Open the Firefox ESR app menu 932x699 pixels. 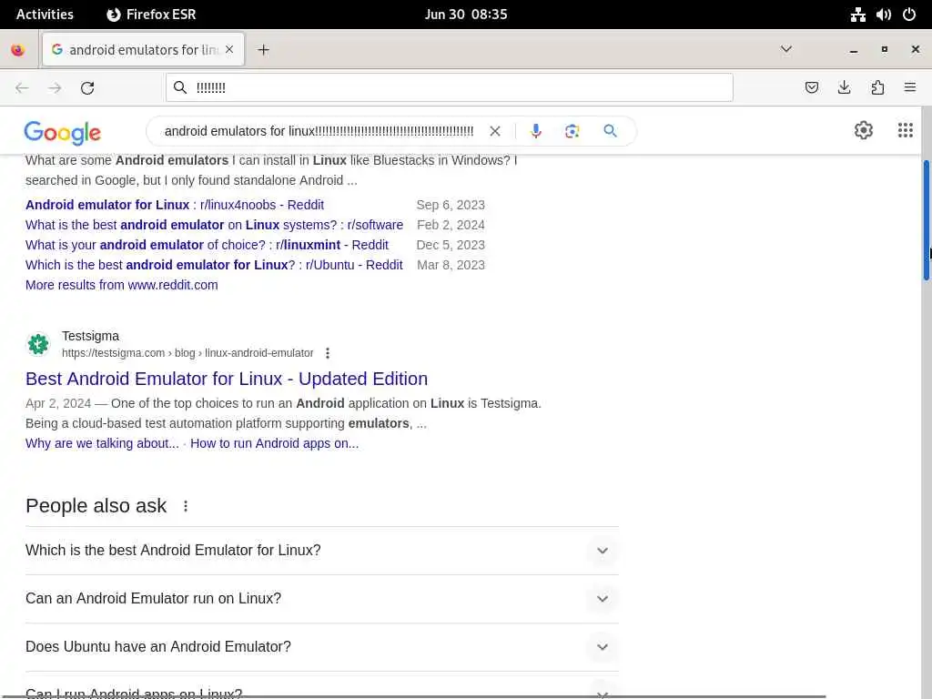click(151, 15)
